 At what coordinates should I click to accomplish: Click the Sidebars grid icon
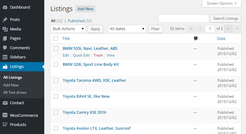(x=5, y=57)
